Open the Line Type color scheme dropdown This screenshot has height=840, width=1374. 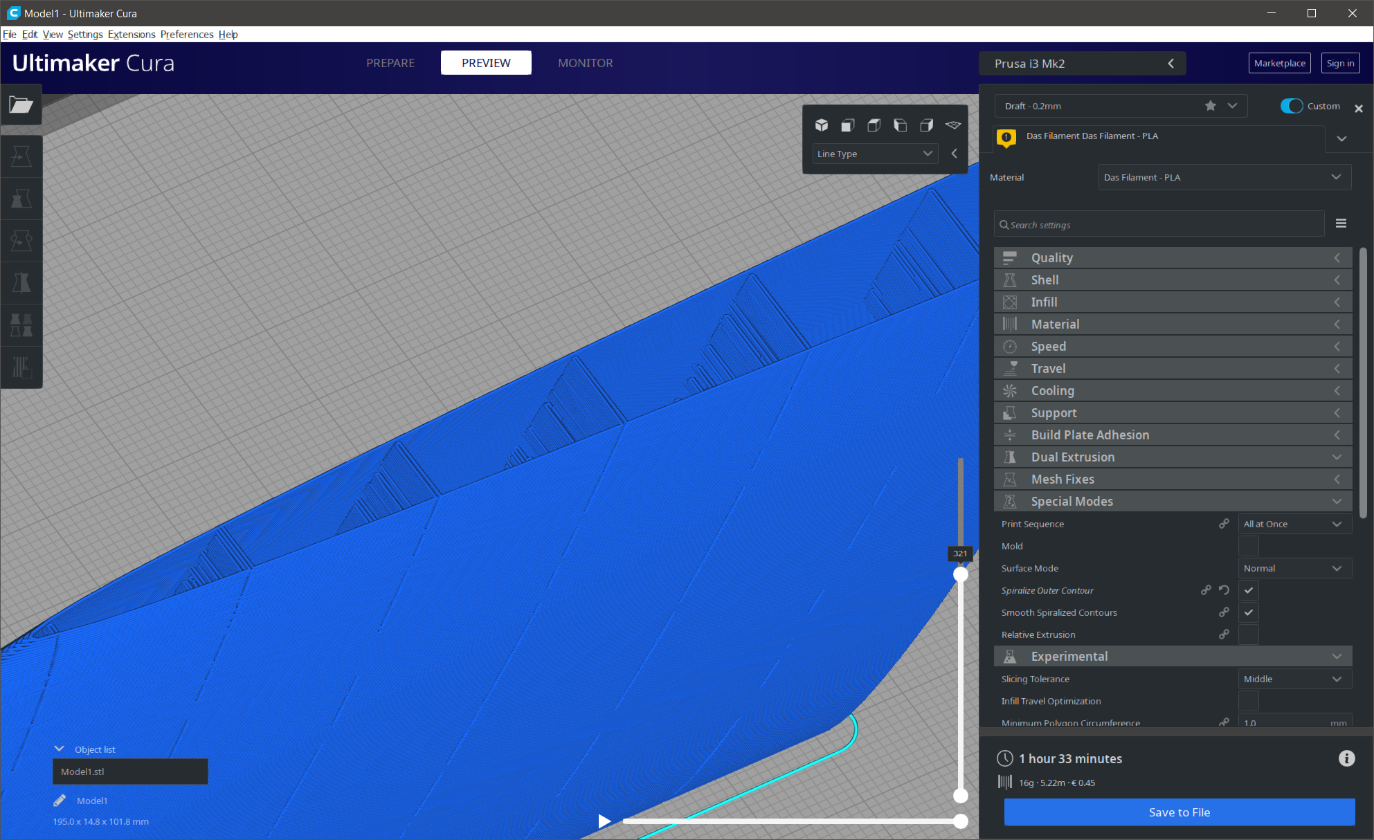click(x=875, y=154)
